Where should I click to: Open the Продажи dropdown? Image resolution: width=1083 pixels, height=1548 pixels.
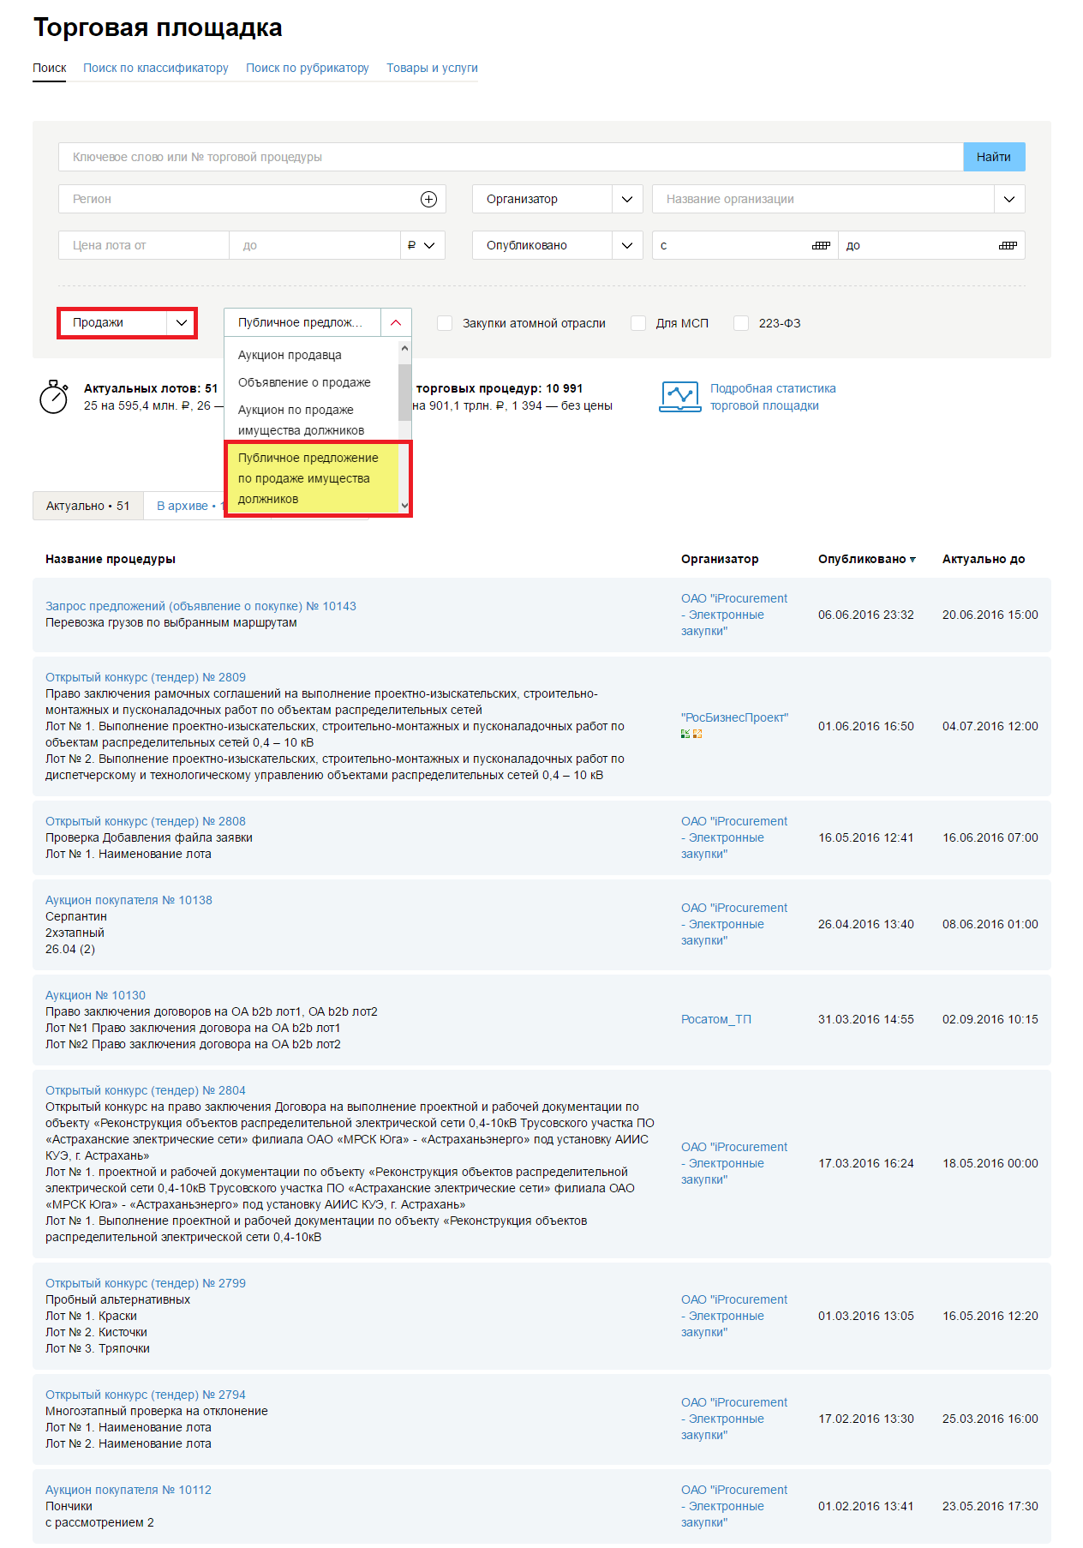128,323
